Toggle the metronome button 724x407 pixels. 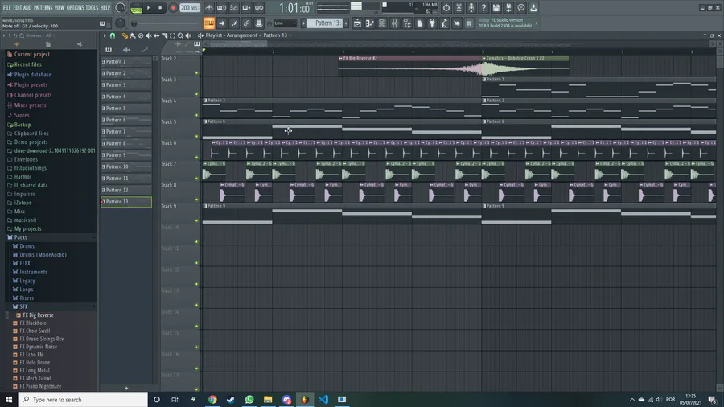point(209,8)
